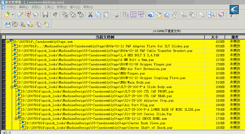Click the white bird logo icon

(234, 10)
